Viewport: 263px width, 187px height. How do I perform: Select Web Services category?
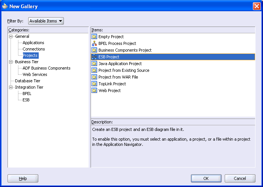click(x=35, y=74)
